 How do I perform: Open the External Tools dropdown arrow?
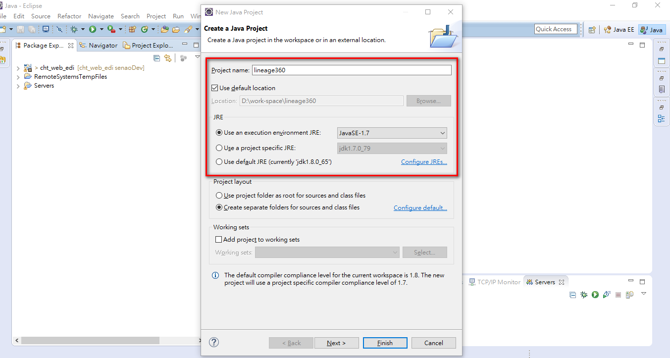coord(120,29)
